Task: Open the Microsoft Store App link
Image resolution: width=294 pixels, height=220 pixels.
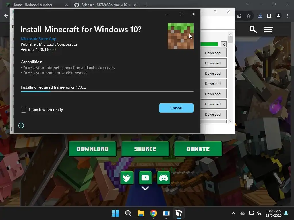Action: click(38, 39)
